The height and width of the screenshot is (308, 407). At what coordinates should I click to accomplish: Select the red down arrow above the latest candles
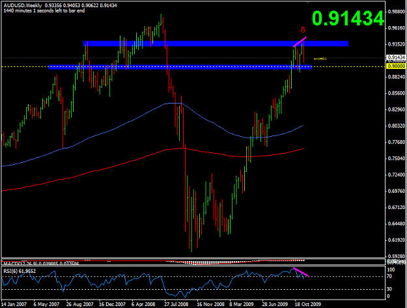303,29
